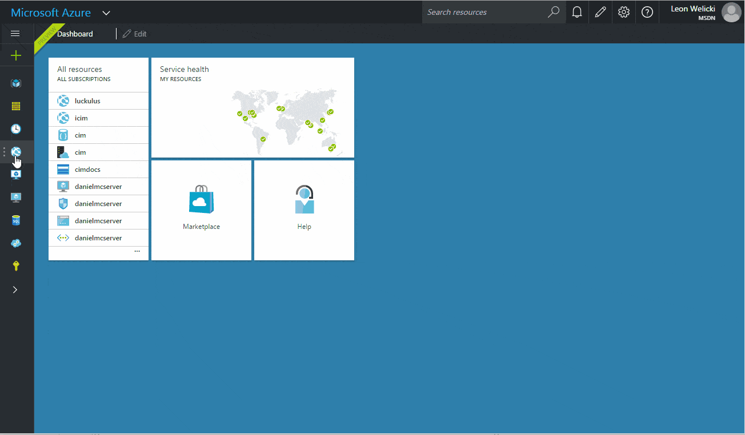745x435 pixels.
Task: Open the icim resource
Action: tap(98, 118)
